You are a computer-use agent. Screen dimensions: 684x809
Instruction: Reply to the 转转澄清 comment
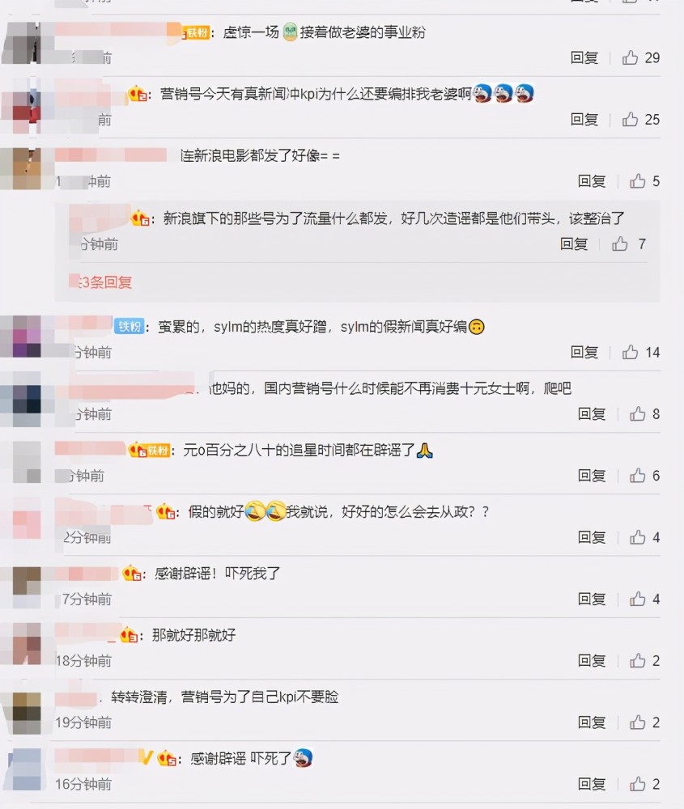tap(592, 722)
